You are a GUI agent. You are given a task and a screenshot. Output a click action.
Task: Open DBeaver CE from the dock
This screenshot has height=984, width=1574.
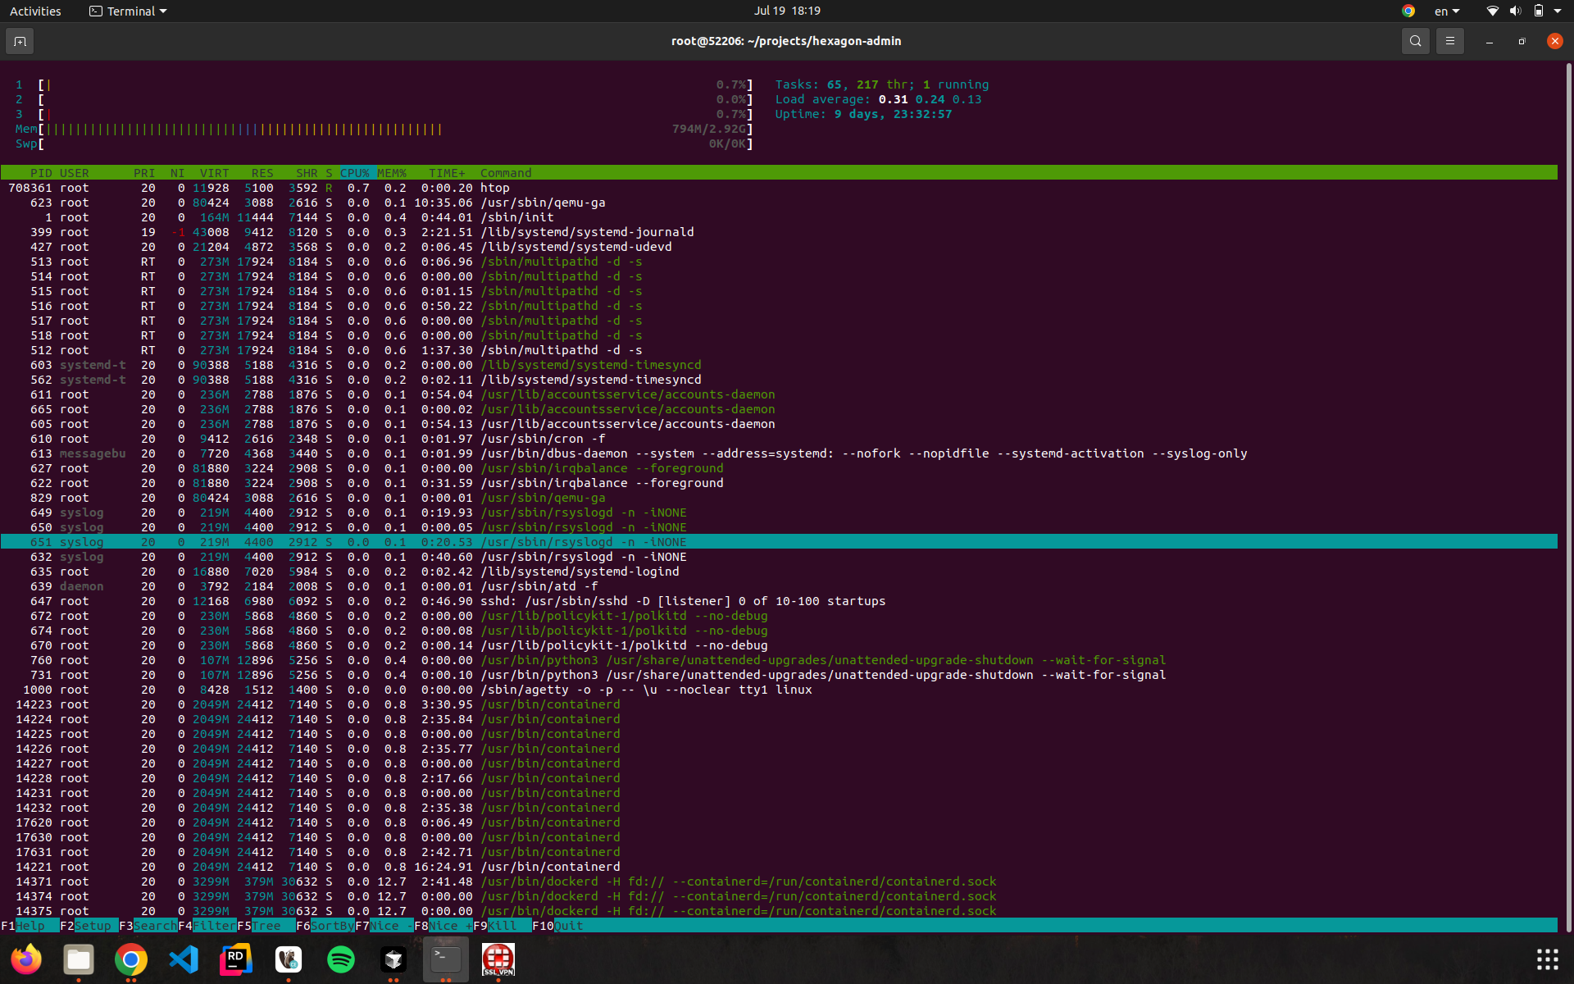[289, 959]
